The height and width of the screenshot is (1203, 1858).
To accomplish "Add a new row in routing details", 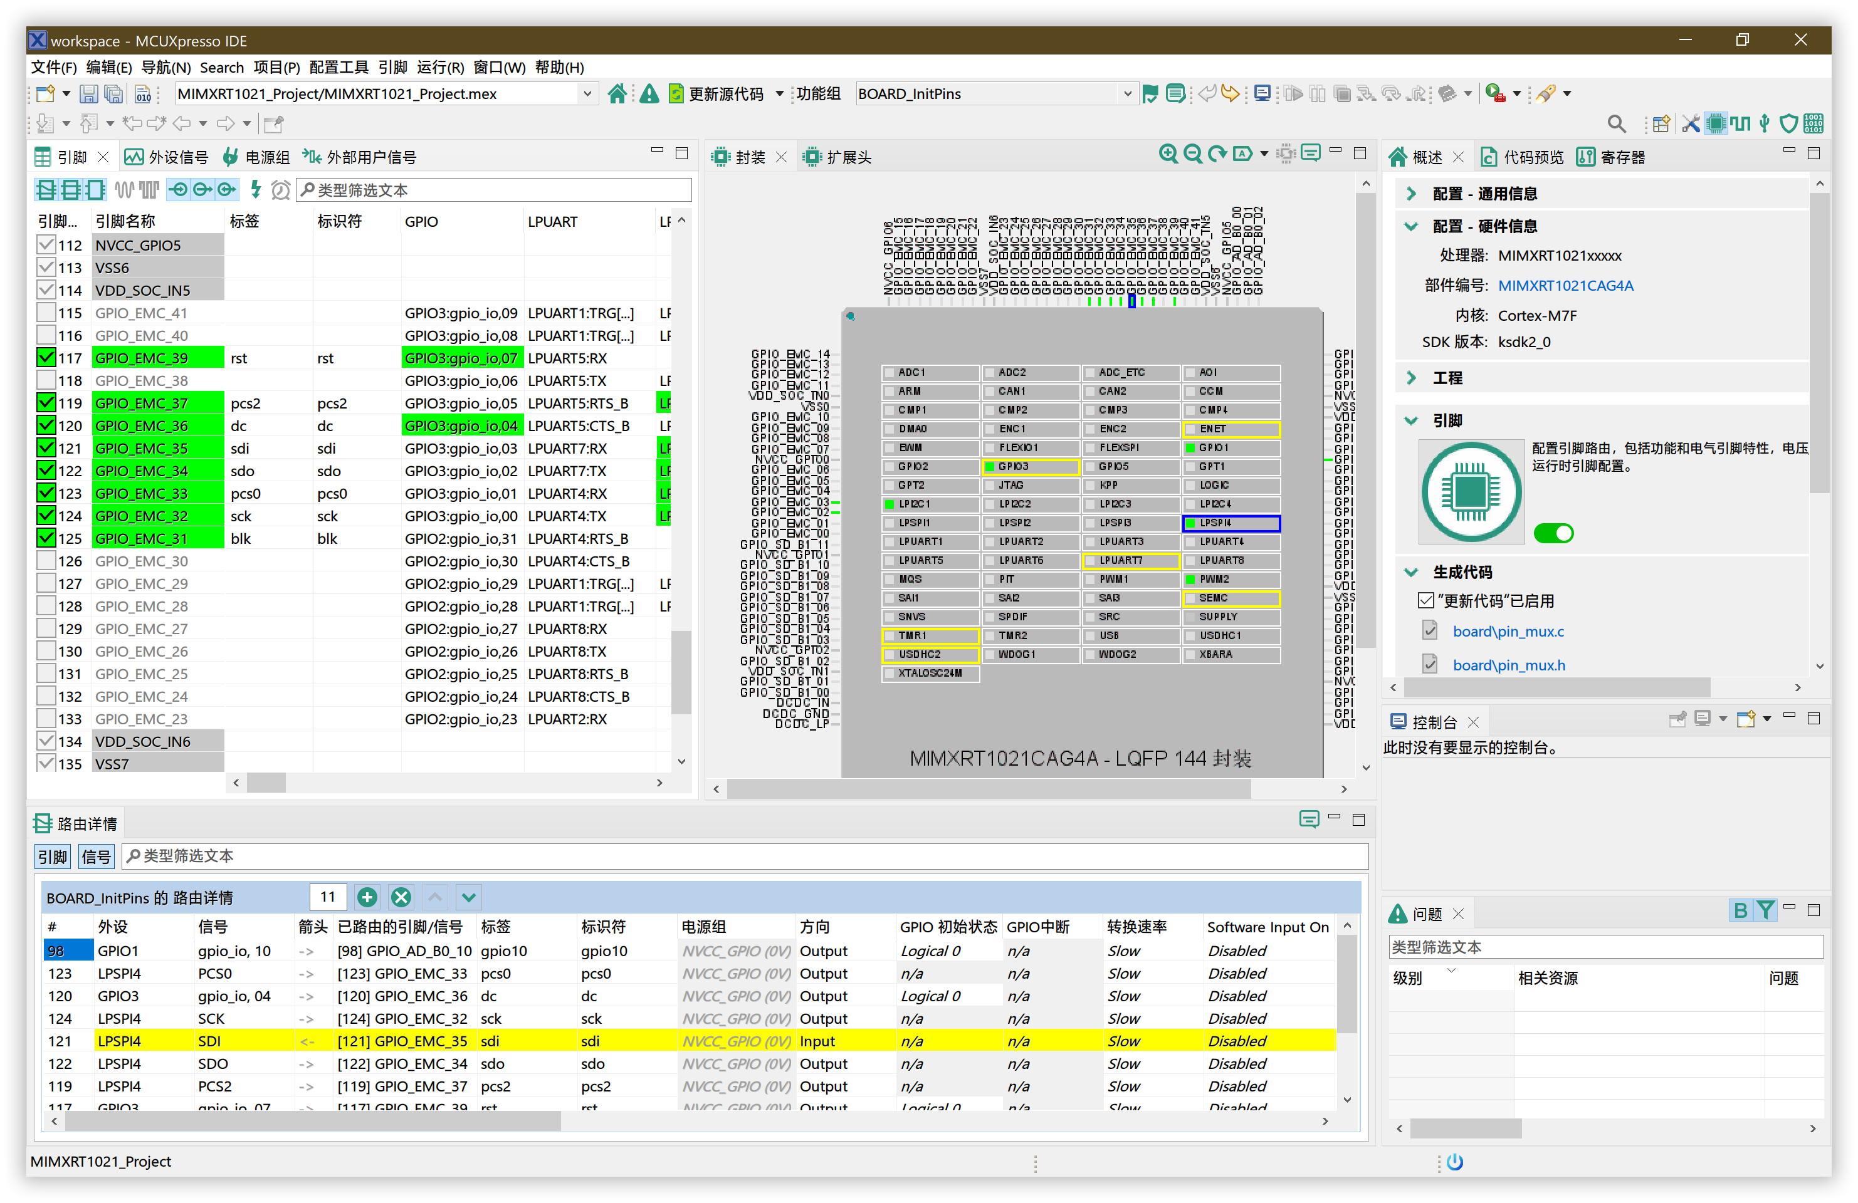I will pyautogui.click(x=367, y=897).
